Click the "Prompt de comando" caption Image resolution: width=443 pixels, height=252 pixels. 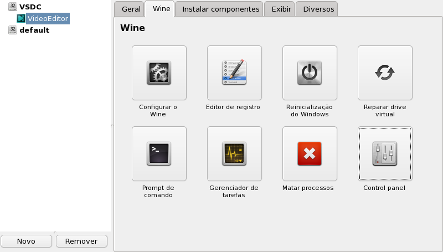click(x=158, y=191)
